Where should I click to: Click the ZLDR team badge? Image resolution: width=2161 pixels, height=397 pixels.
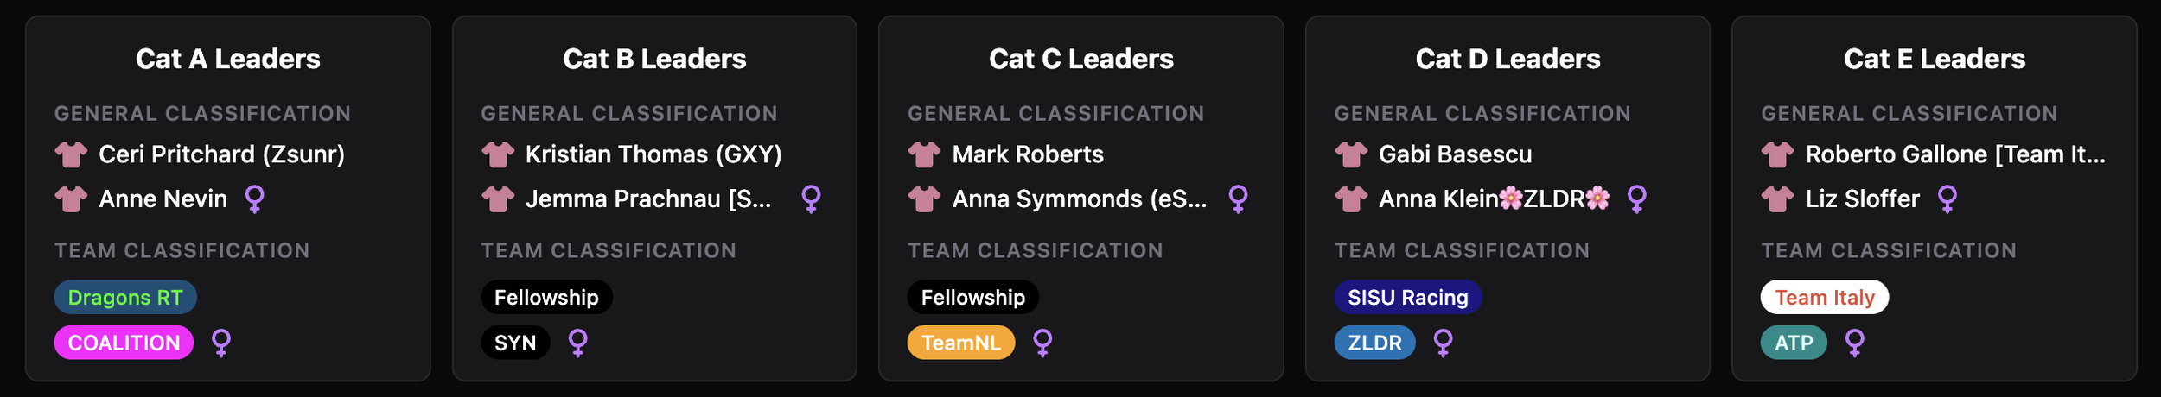coord(1375,343)
